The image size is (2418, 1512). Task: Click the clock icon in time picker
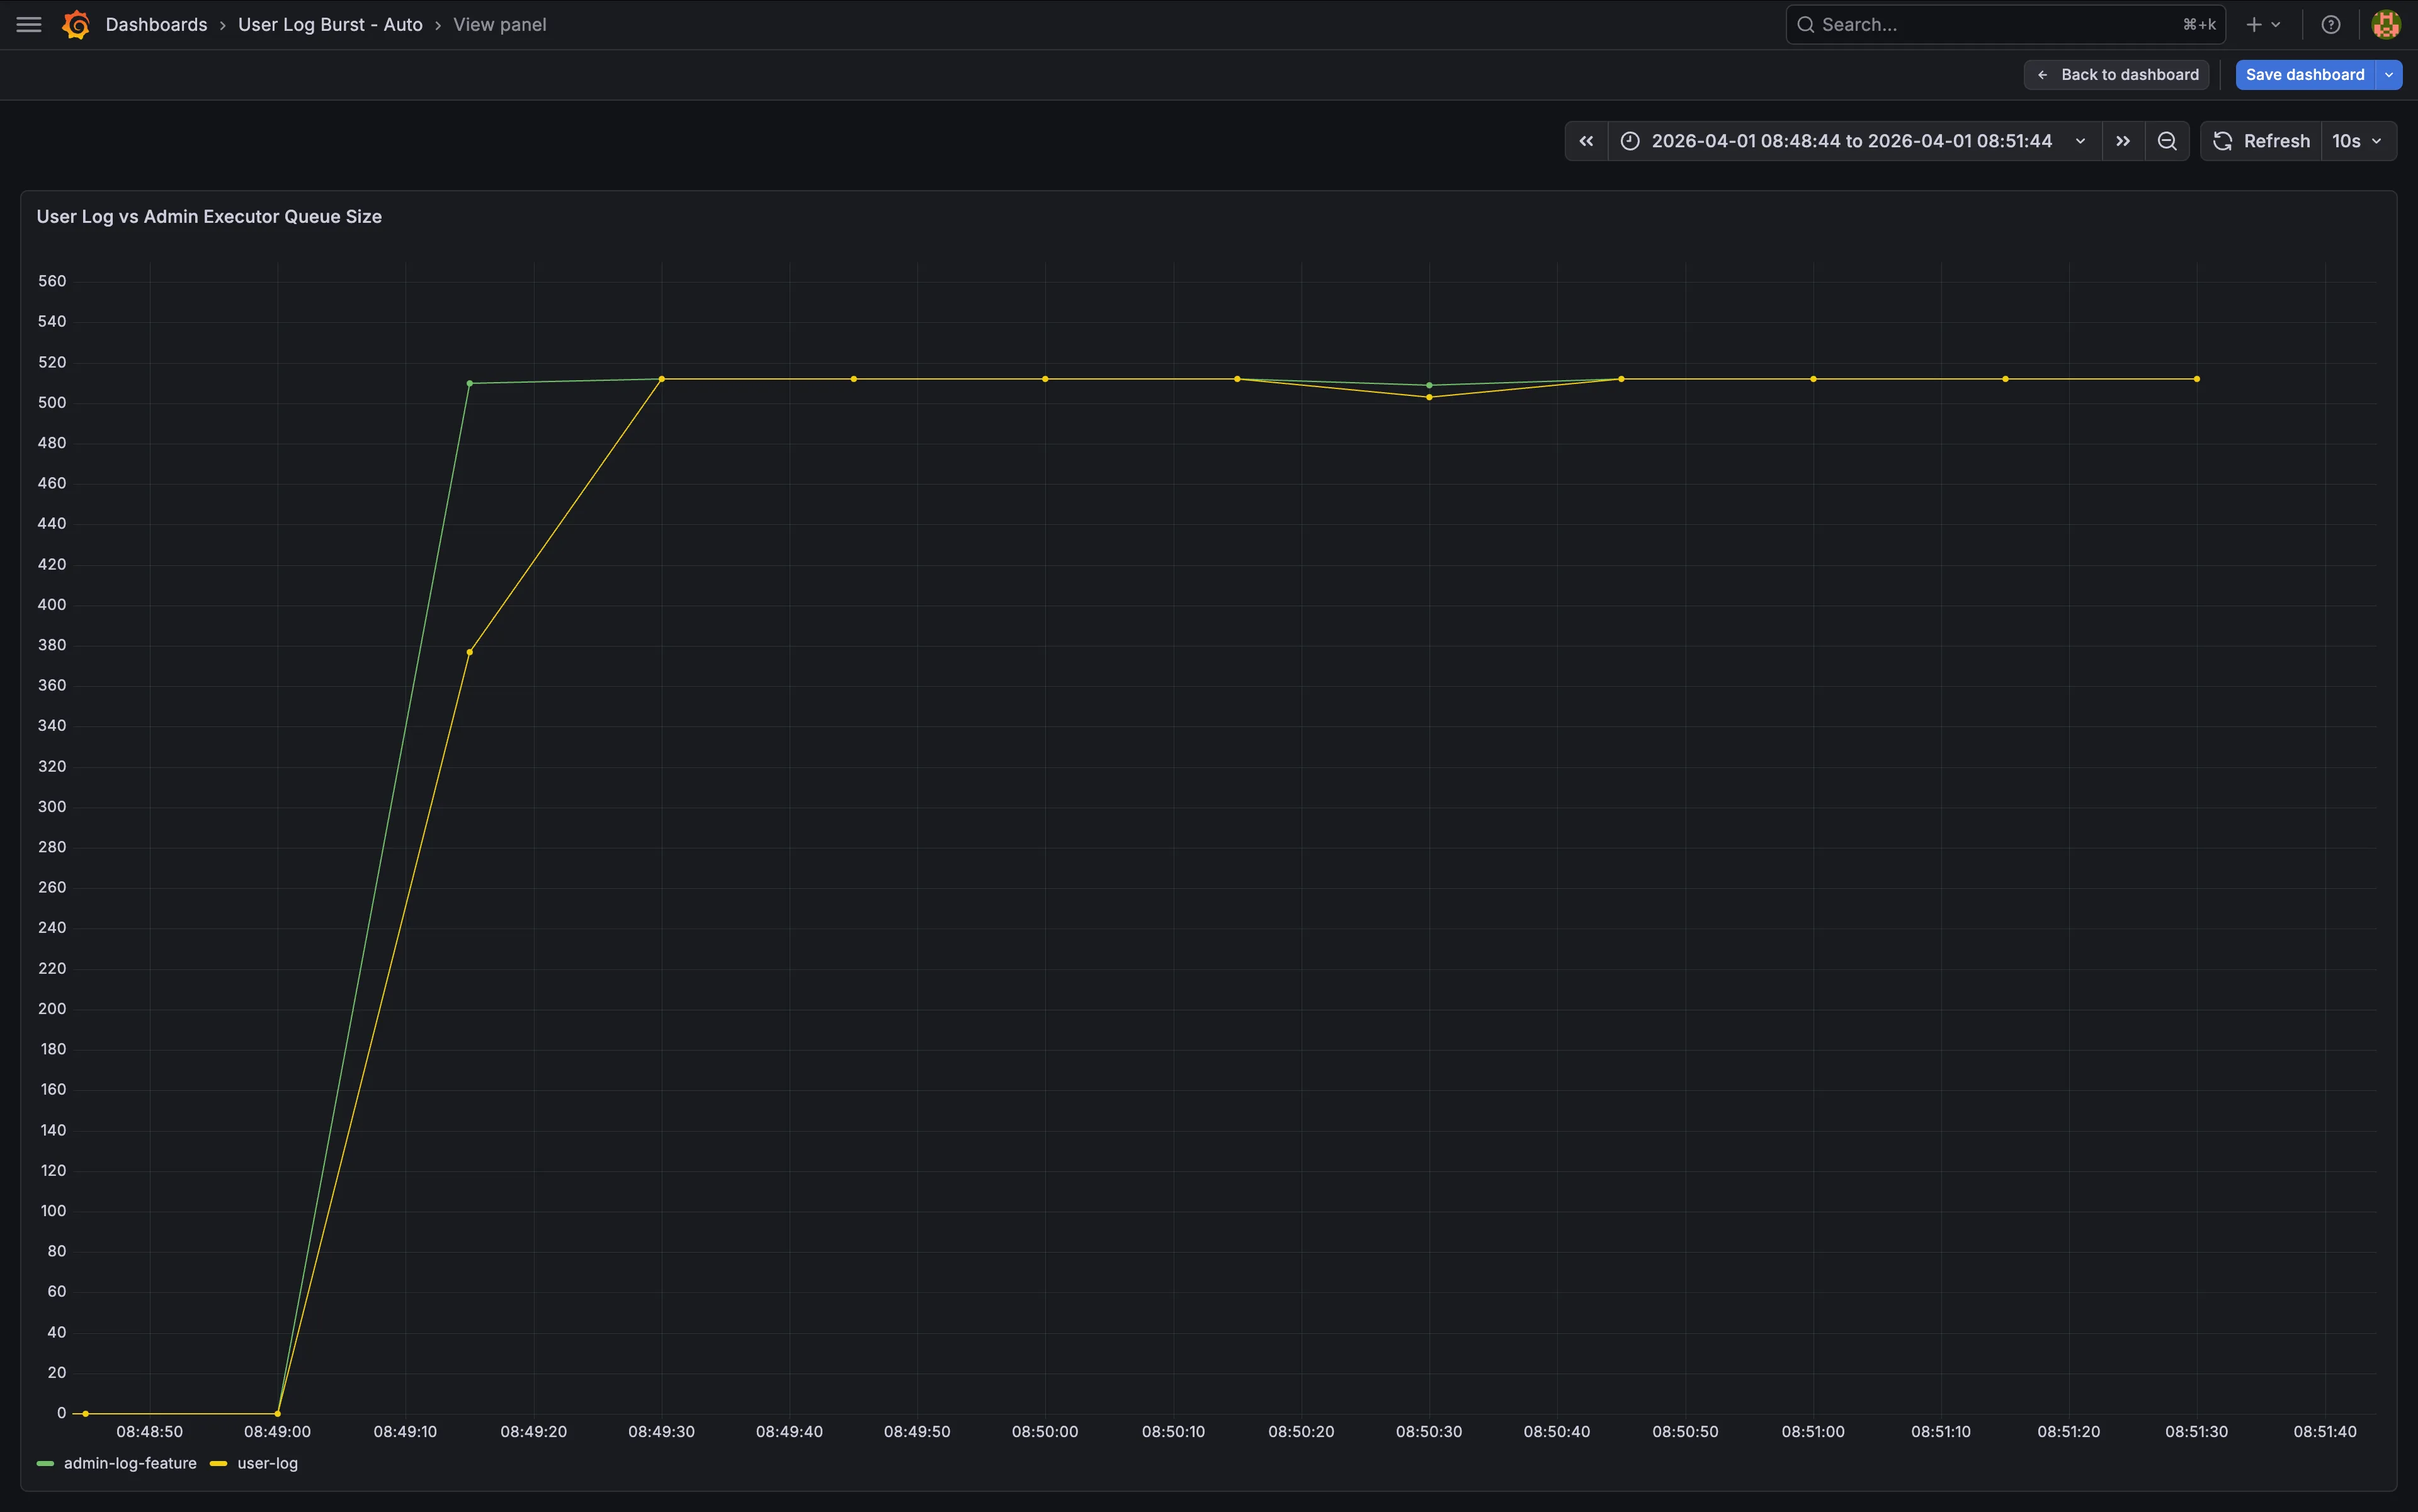(1630, 141)
